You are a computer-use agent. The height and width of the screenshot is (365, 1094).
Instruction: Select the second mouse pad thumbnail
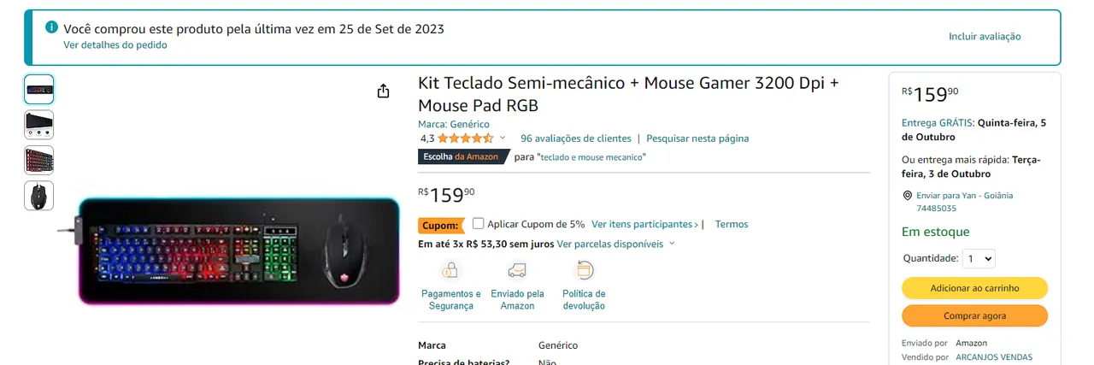(x=39, y=125)
